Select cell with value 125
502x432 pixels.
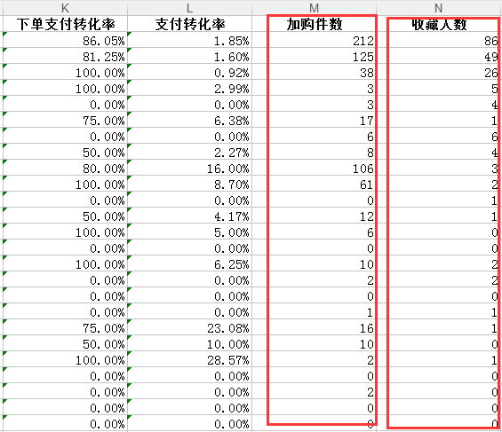[314, 56]
